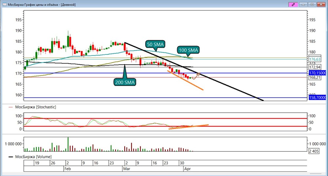Image resolution: width=328 pixels, height=176 pixels.
Task: Select the 200 SMA label callout
Action: 125,82
